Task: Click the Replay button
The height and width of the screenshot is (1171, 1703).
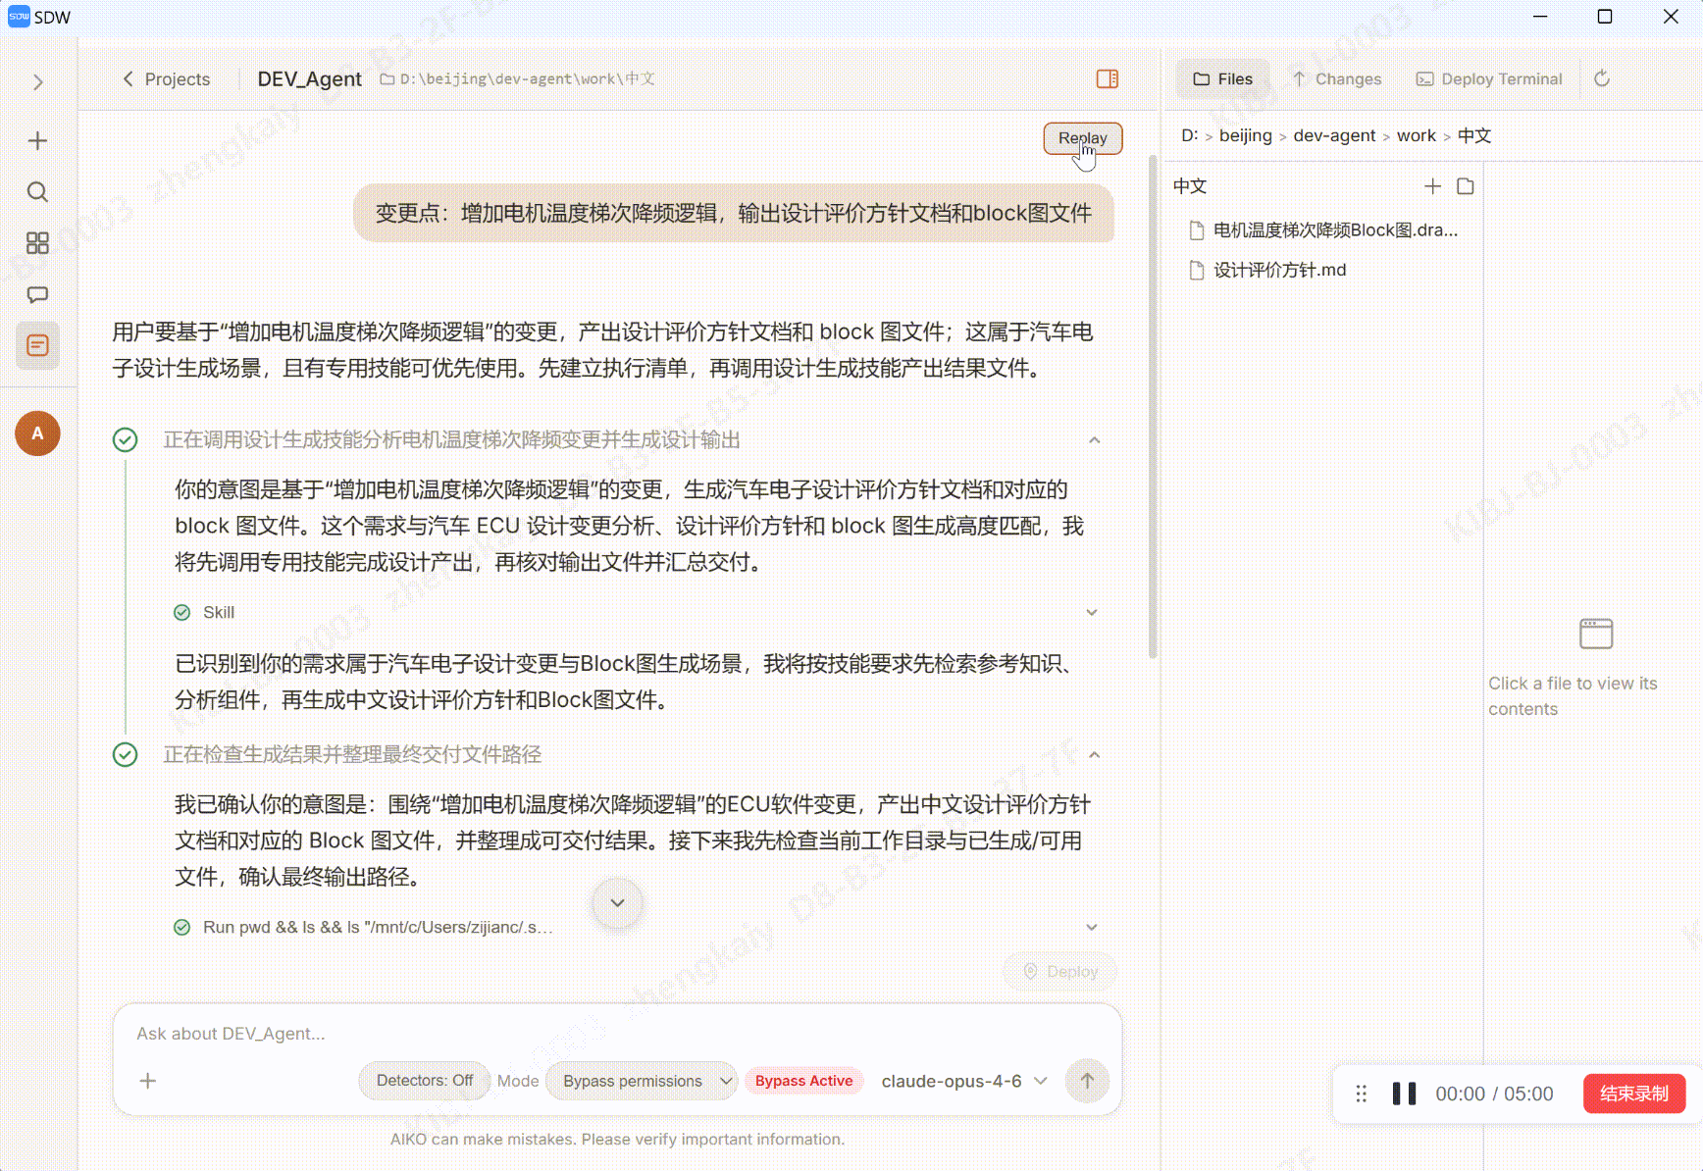Action: 1083,138
